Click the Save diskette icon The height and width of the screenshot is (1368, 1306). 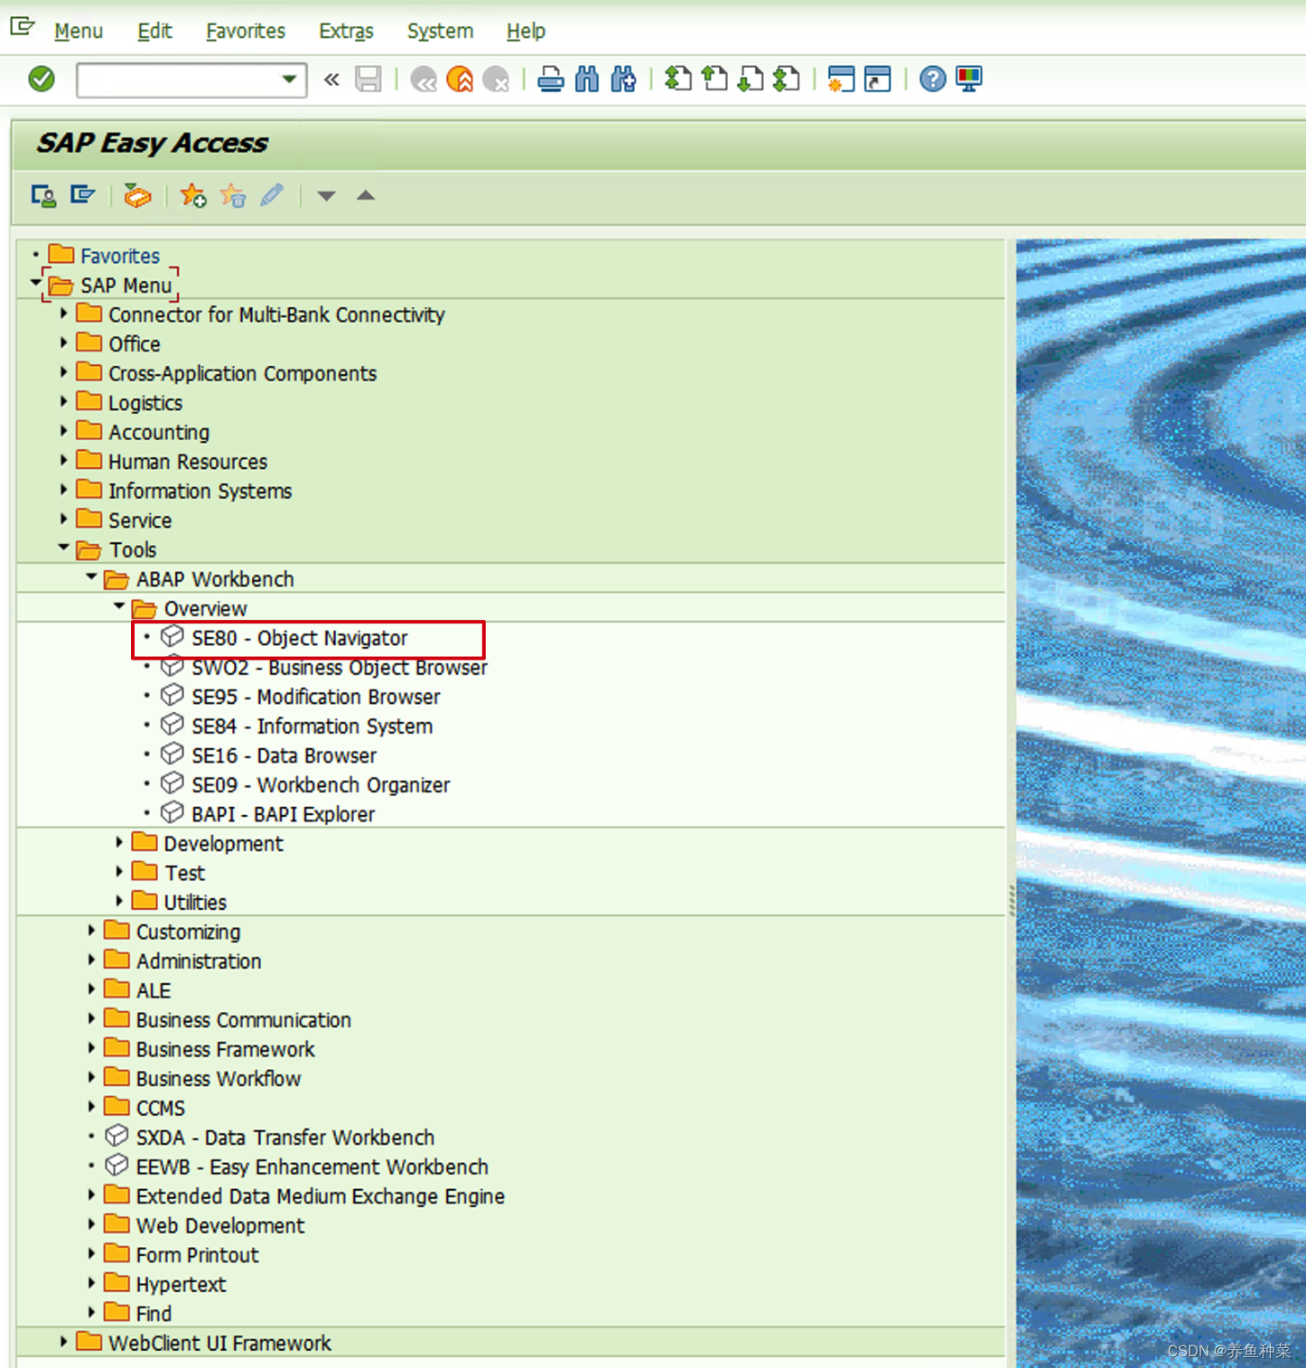(368, 80)
